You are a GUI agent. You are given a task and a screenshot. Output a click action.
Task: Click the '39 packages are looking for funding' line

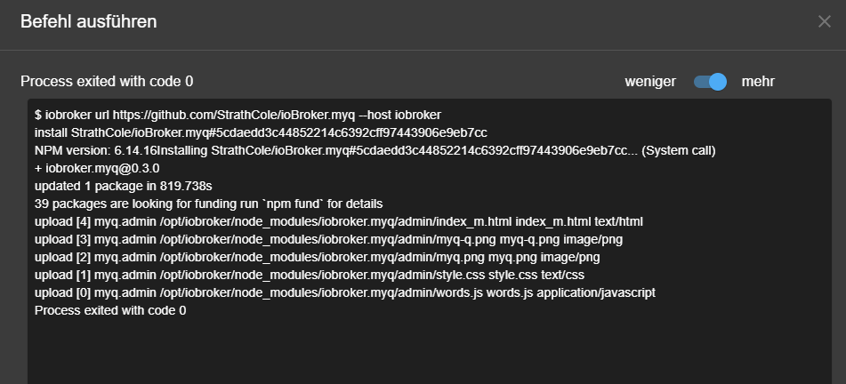pos(209,204)
